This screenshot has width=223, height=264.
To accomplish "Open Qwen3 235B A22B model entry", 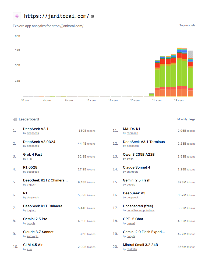I will click(x=139, y=155).
